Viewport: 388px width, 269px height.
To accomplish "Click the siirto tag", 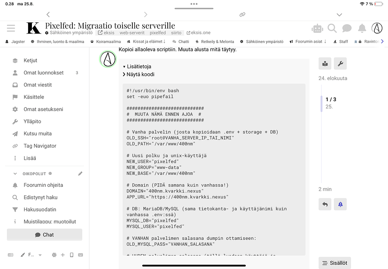I will tap(176, 33).
